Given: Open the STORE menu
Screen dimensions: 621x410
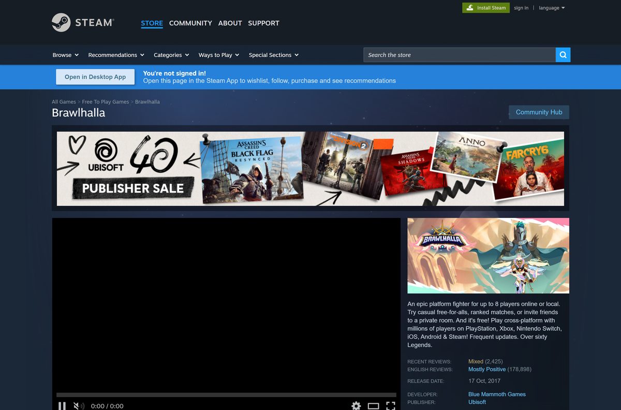Looking at the screenshot, I should pos(152,23).
